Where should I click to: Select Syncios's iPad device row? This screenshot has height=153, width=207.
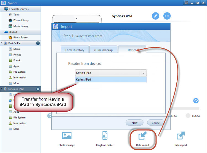(x=20, y=89)
